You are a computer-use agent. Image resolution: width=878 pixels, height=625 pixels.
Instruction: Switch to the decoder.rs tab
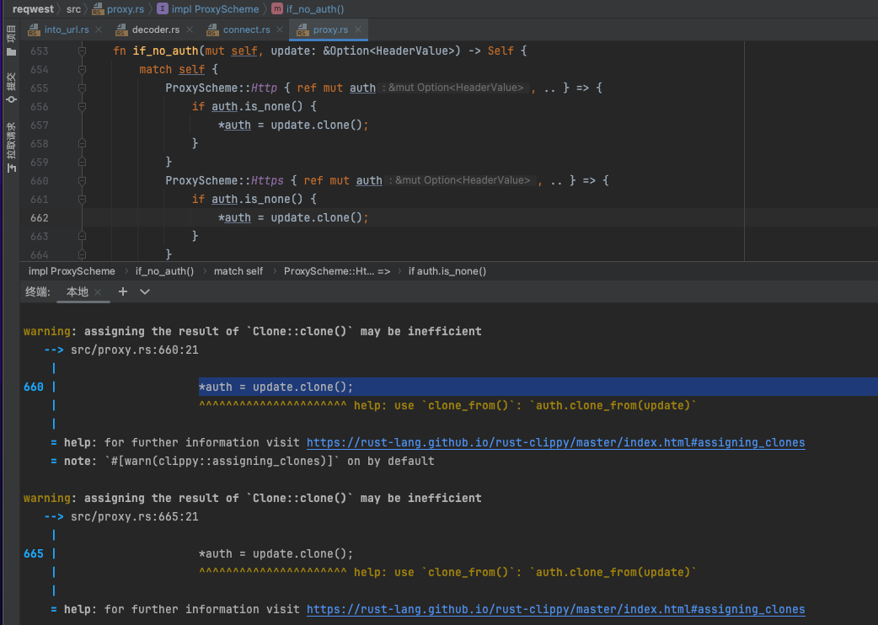tap(155, 29)
